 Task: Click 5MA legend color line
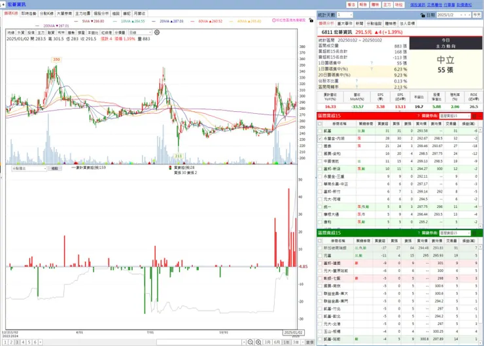(x=76, y=22)
